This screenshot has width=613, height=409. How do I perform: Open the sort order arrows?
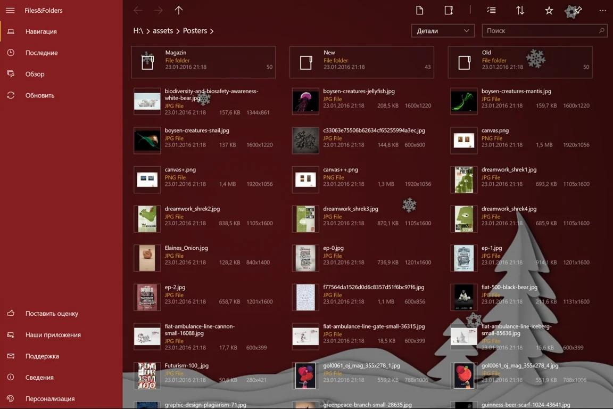(520, 11)
